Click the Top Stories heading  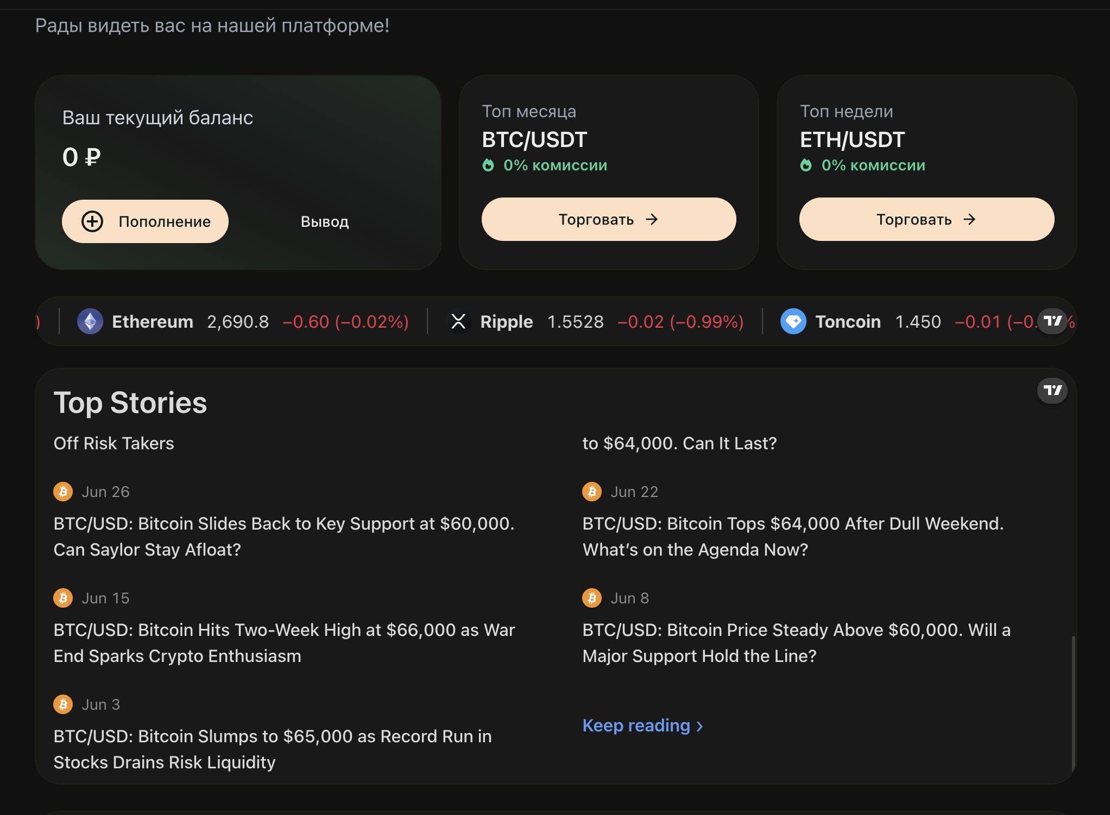130,403
